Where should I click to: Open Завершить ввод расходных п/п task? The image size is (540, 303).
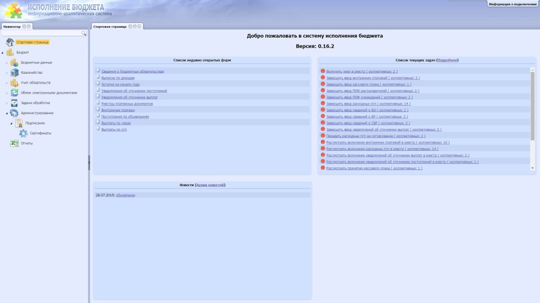coord(368,104)
